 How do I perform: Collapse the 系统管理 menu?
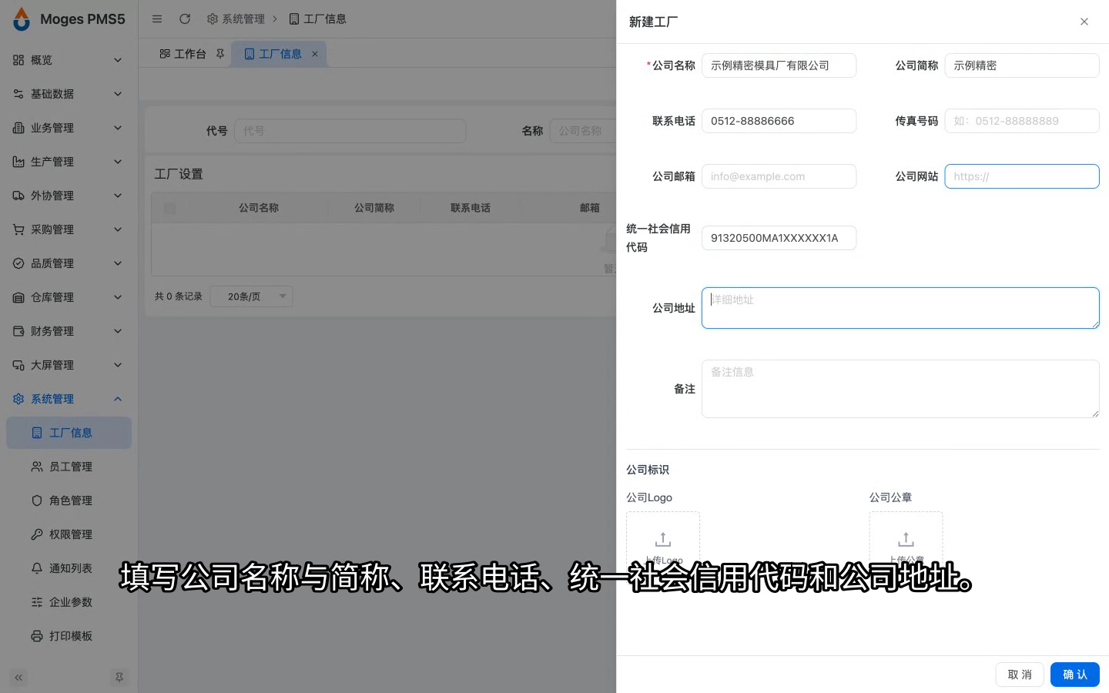[69, 399]
